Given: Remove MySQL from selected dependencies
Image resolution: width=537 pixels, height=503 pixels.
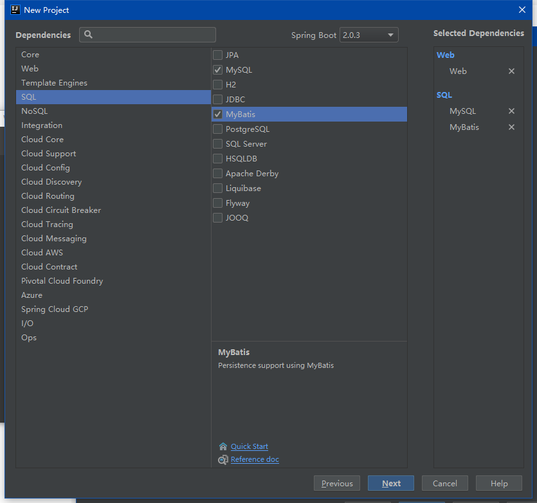Looking at the screenshot, I should (511, 111).
